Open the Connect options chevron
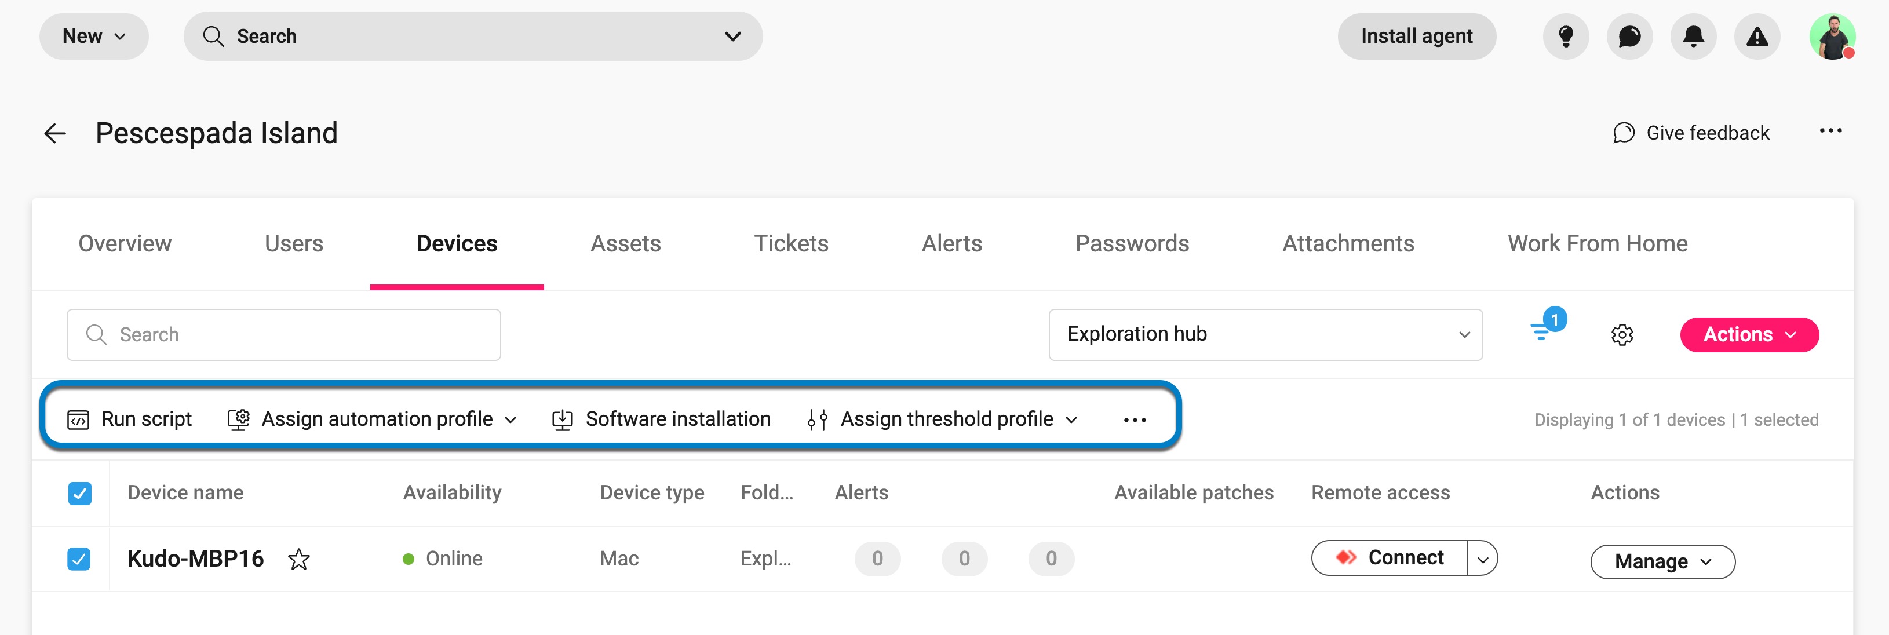The height and width of the screenshot is (635, 1889). [1484, 557]
